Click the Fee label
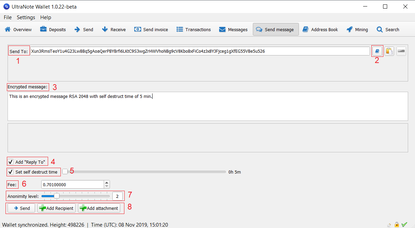Viewport: 415px width, 228px height. point(12,185)
